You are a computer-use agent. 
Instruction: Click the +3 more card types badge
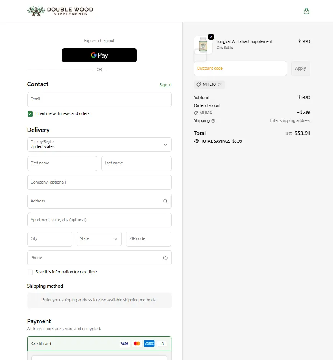[x=162, y=344]
